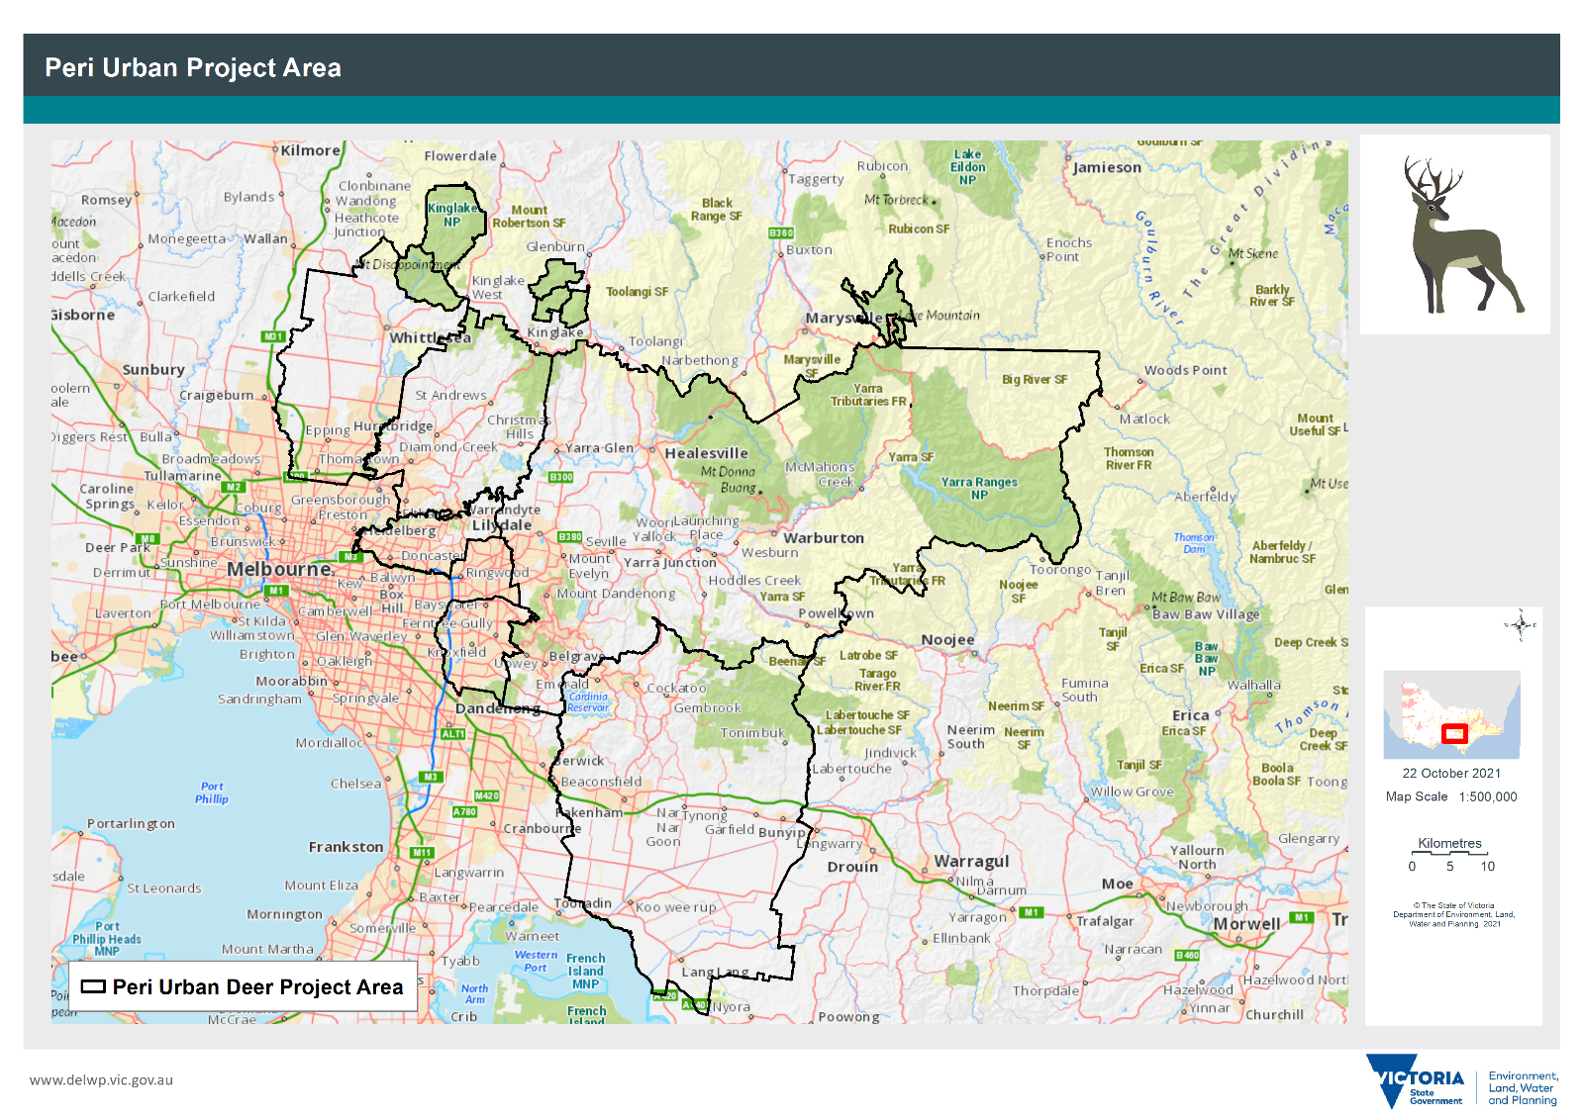Click the M420 road shield
Viewport: 1583px width, 1119px height.
click(487, 795)
